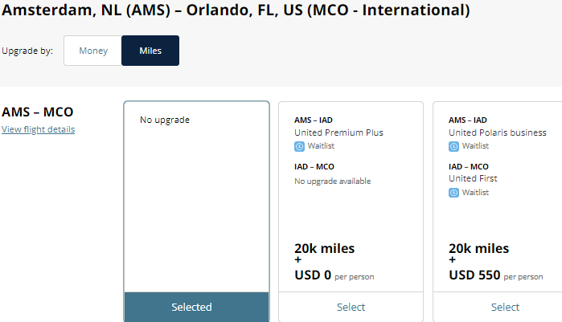
Task: Click the United First cabin label
Action: tap(473, 178)
